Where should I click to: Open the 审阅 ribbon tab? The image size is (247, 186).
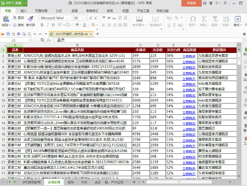click(110, 11)
